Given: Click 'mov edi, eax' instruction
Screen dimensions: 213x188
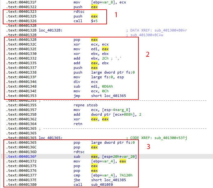Looking at the screenshot, I should (91, 49).
